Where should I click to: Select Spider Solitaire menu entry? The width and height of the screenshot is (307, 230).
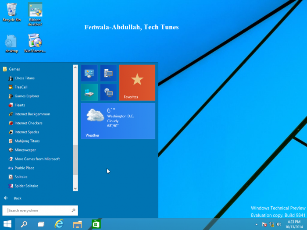pyautogui.click(x=26, y=186)
